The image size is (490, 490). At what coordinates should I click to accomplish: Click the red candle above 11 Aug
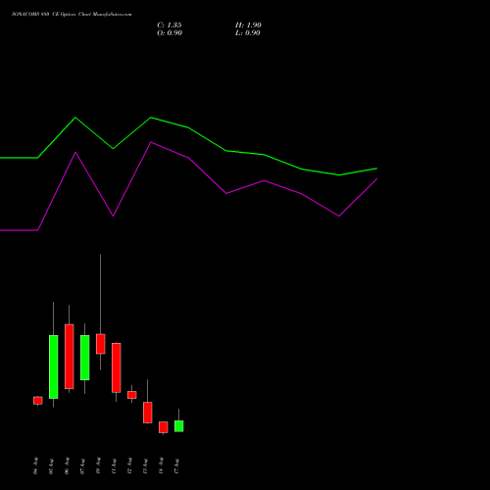[x=117, y=367]
